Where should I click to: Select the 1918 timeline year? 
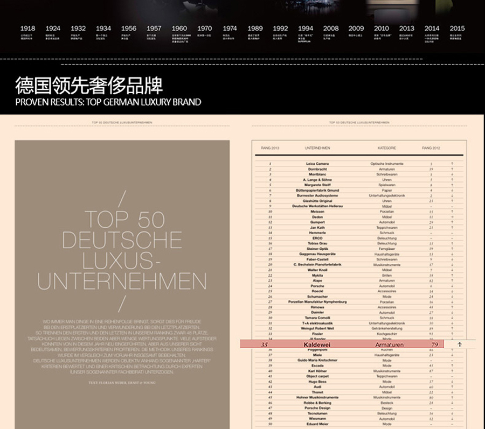[x=27, y=29]
